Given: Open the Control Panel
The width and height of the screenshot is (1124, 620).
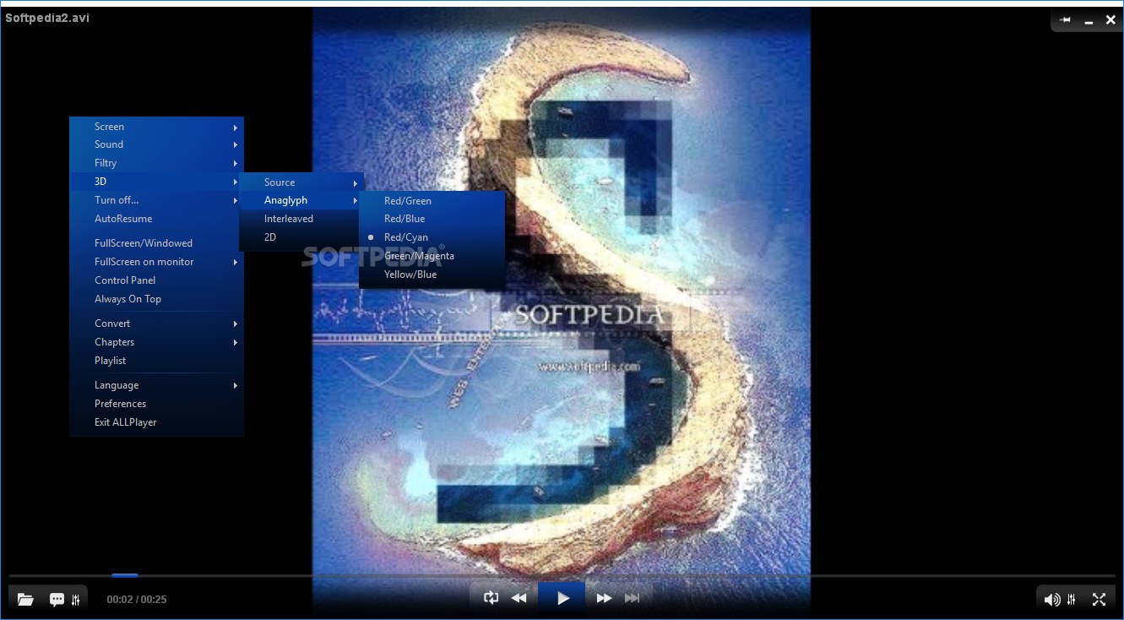Looking at the screenshot, I should point(156,280).
